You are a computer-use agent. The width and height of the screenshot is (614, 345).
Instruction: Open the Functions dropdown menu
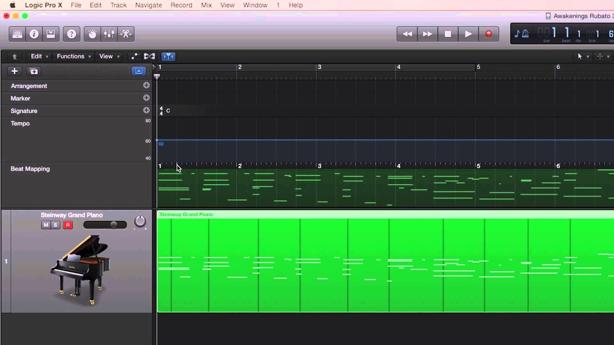point(74,57)
